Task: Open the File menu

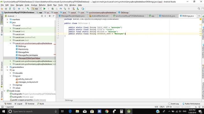Action: pos(2,5)
